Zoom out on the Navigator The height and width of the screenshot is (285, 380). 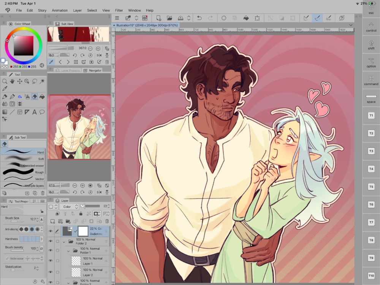click(74, 186)
